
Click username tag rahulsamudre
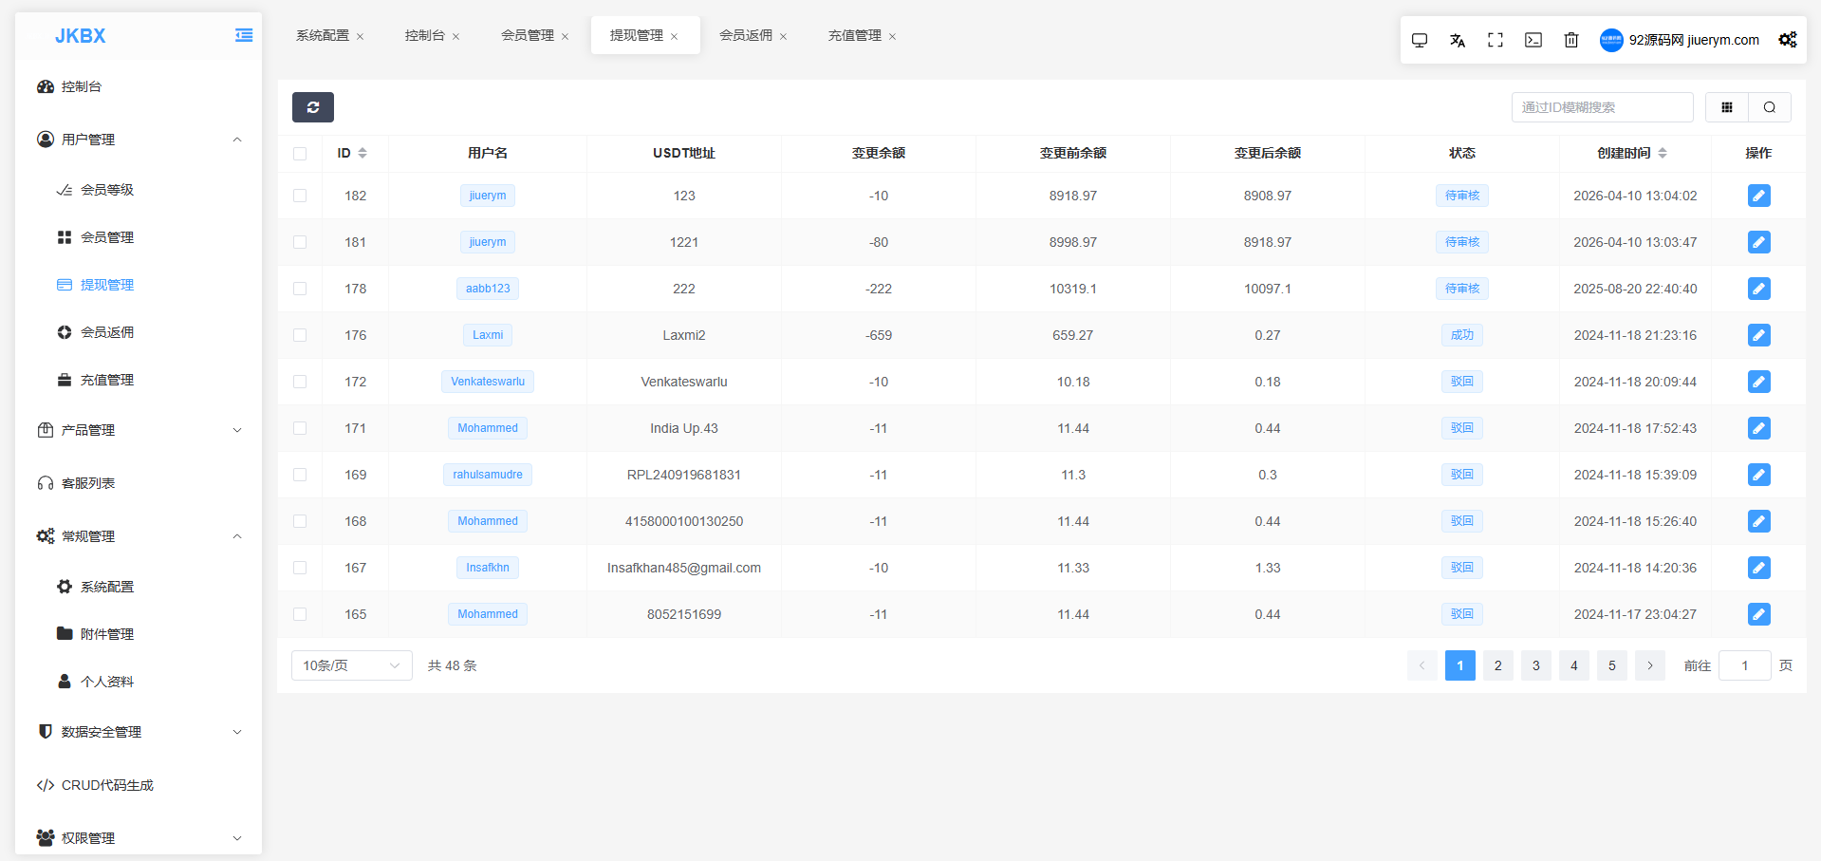tap(488, 475)
